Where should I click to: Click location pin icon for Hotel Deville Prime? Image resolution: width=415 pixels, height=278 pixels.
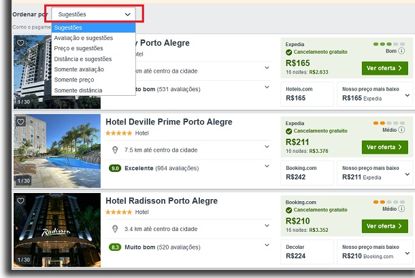pos(115,150)
